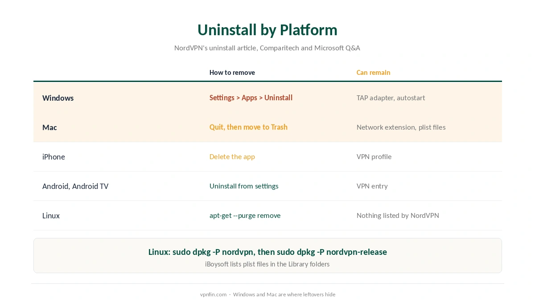
Task: Click the 'Uninstall by Platform' heading
Action: [x=267, y=30]
